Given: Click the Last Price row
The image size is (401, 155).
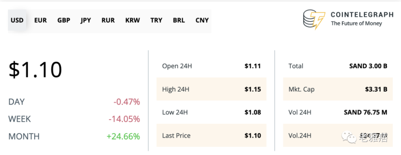Looking at the screenshot, I should 211,135.
